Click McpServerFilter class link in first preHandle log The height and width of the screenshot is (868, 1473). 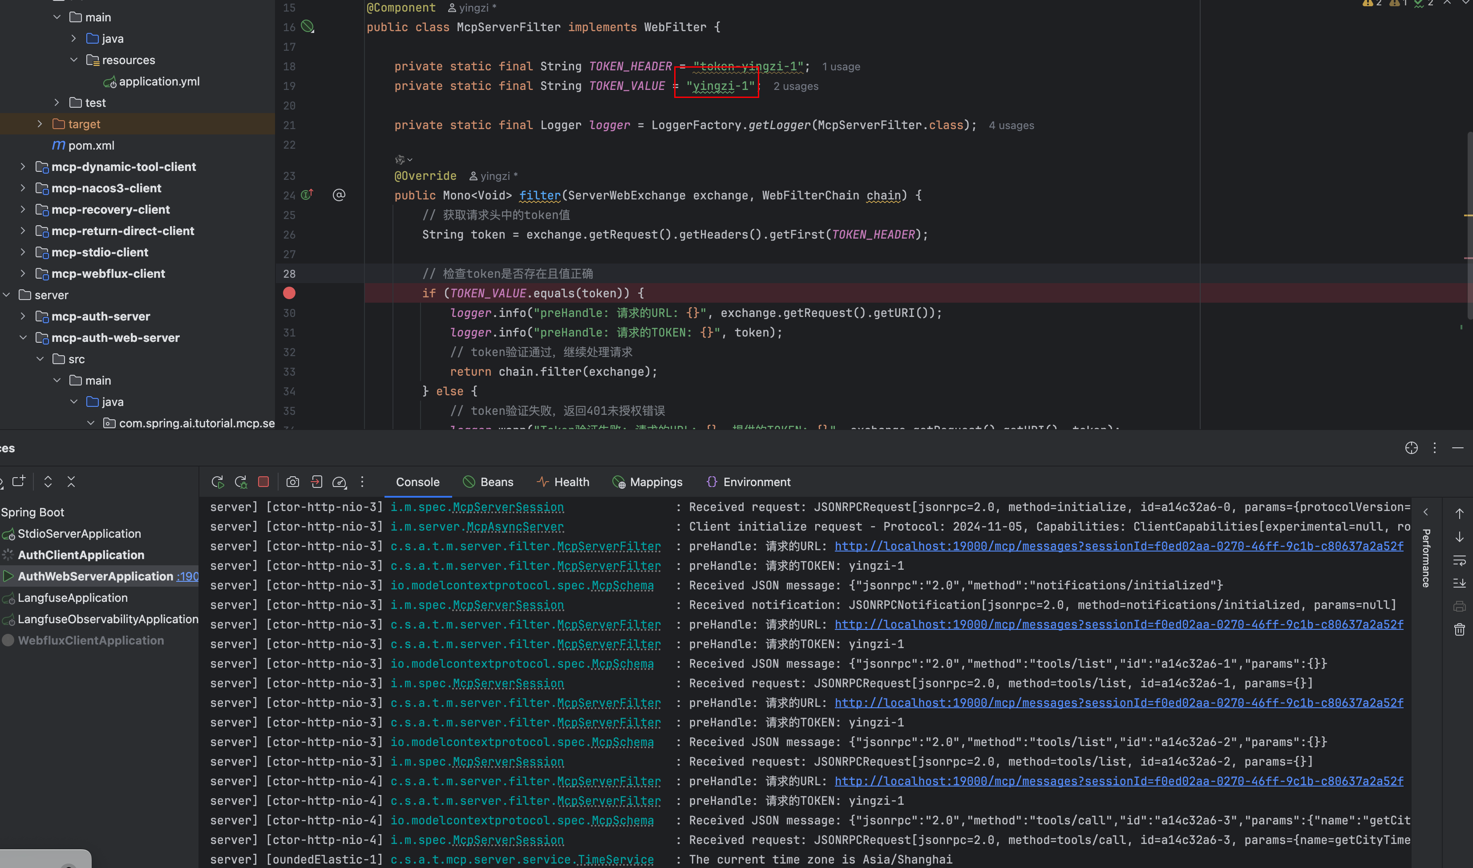click(x=608, y=546)
